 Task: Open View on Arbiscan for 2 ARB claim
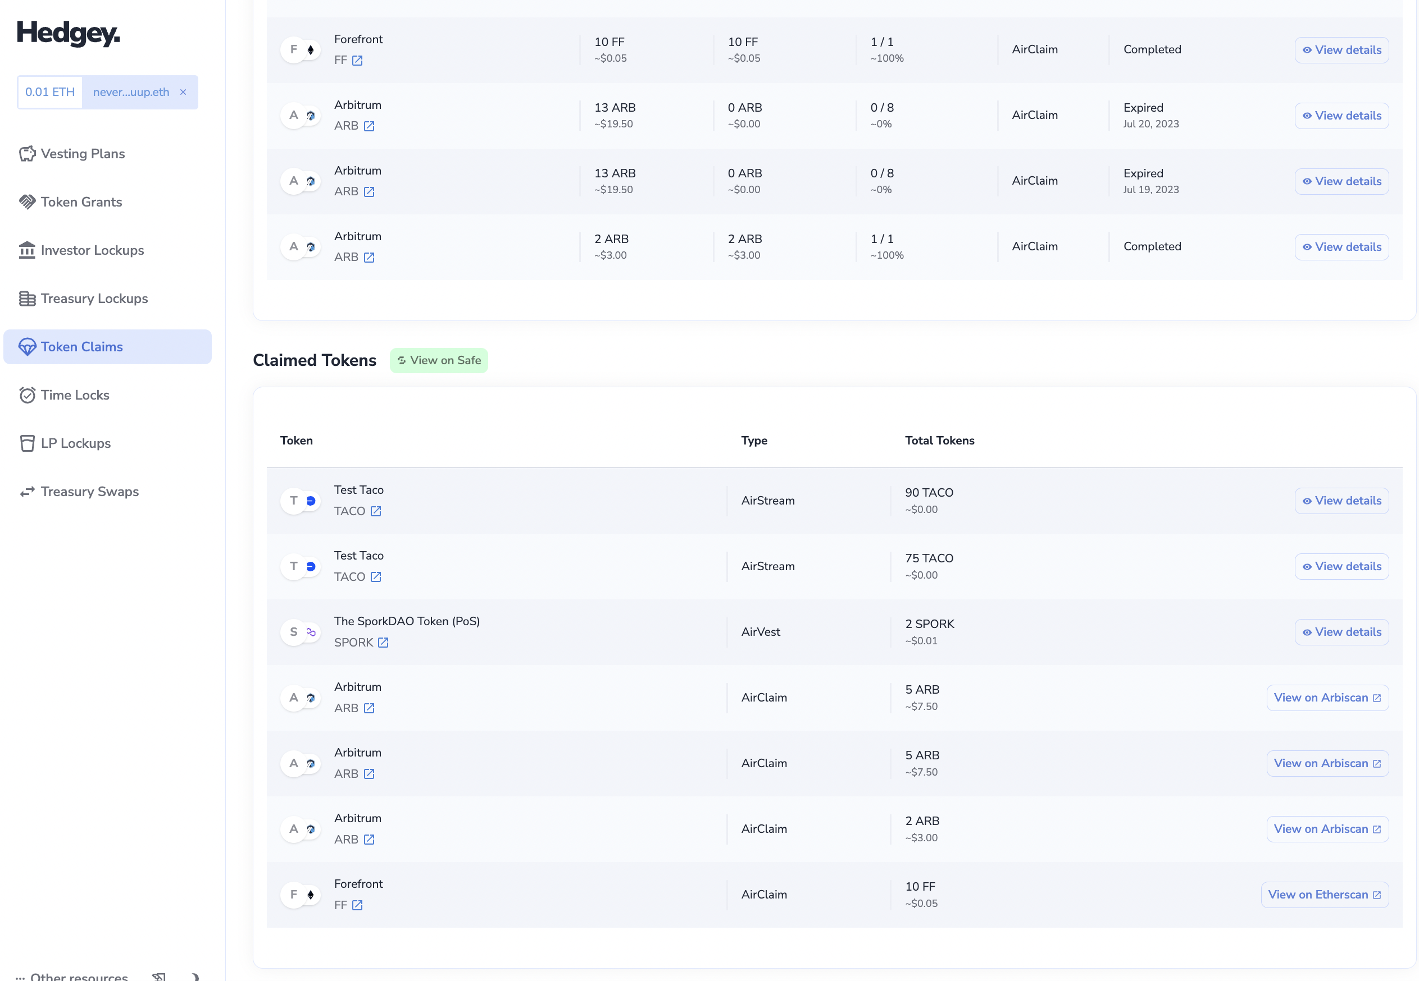[1327, 828]
